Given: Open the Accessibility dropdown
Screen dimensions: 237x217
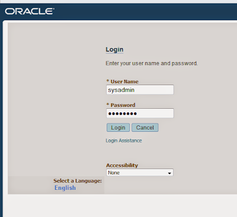Looking at the screenshot, I should point(140,173).
